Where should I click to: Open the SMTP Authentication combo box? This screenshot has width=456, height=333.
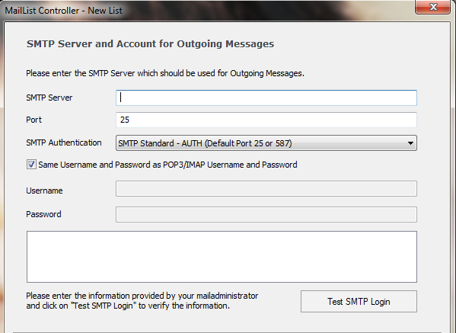pos(266,143)
